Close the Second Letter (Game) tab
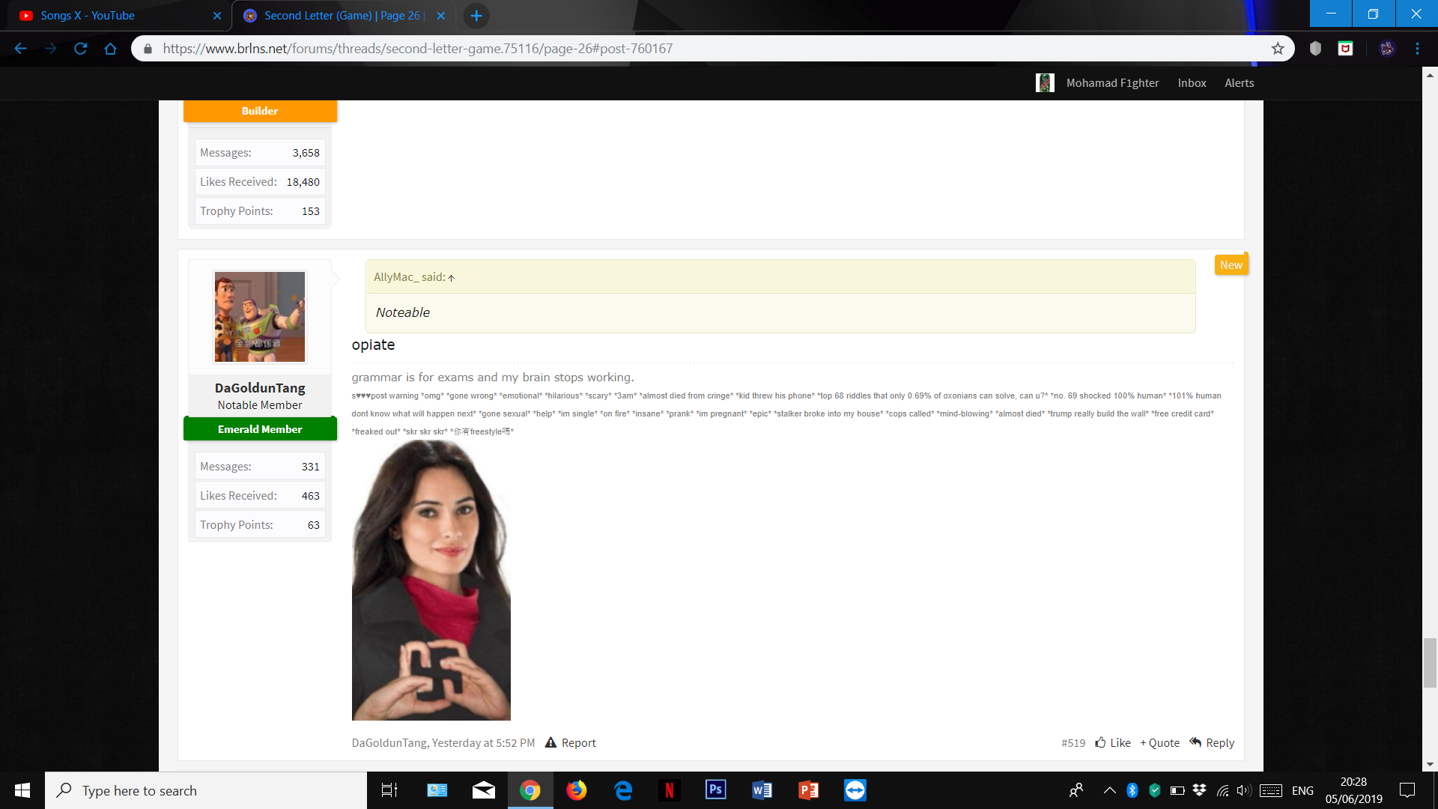This screenshot has width=1438, height=809. click(x=441, y=16)
